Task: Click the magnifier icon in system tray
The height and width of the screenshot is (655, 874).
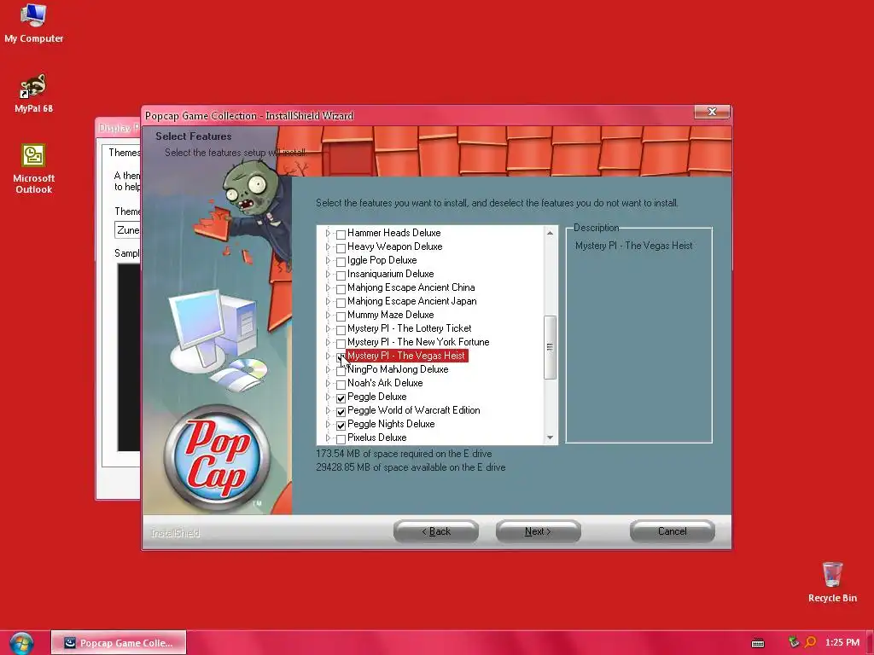Action: (811, 642)
